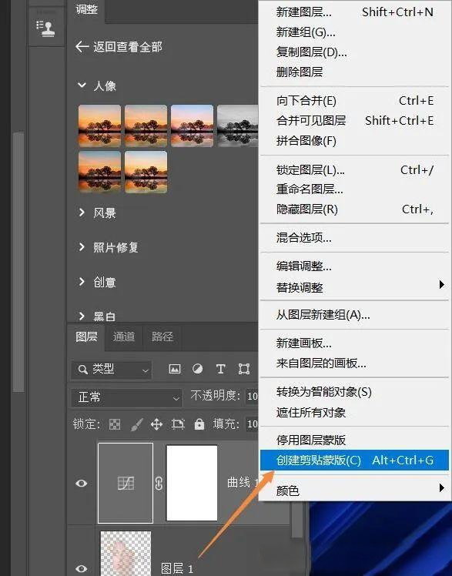452x576 pixels.
Task: Choose 锁定图层(L)... menu item
Action: click(x=354, y=170)
